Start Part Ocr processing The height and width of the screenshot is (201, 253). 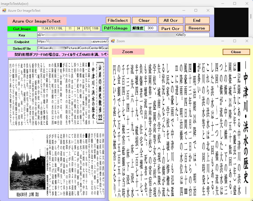click(x=171, y=28)
